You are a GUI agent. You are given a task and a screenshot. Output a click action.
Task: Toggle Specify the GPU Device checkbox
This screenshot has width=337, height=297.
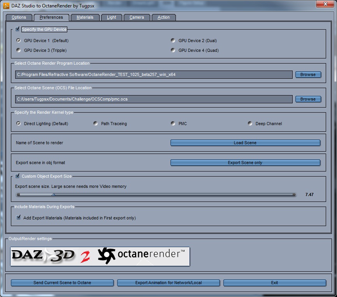click(18, 29)
